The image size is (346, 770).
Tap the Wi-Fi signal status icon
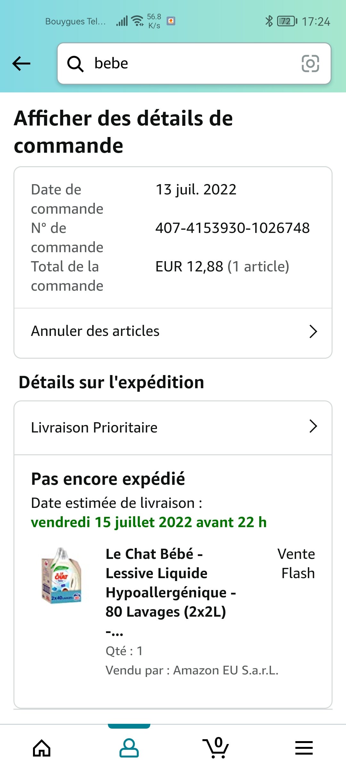tap(138, 21)
